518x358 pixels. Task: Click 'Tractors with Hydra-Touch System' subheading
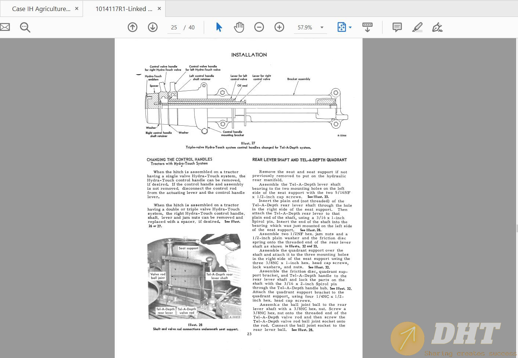[x=180, y=164]
